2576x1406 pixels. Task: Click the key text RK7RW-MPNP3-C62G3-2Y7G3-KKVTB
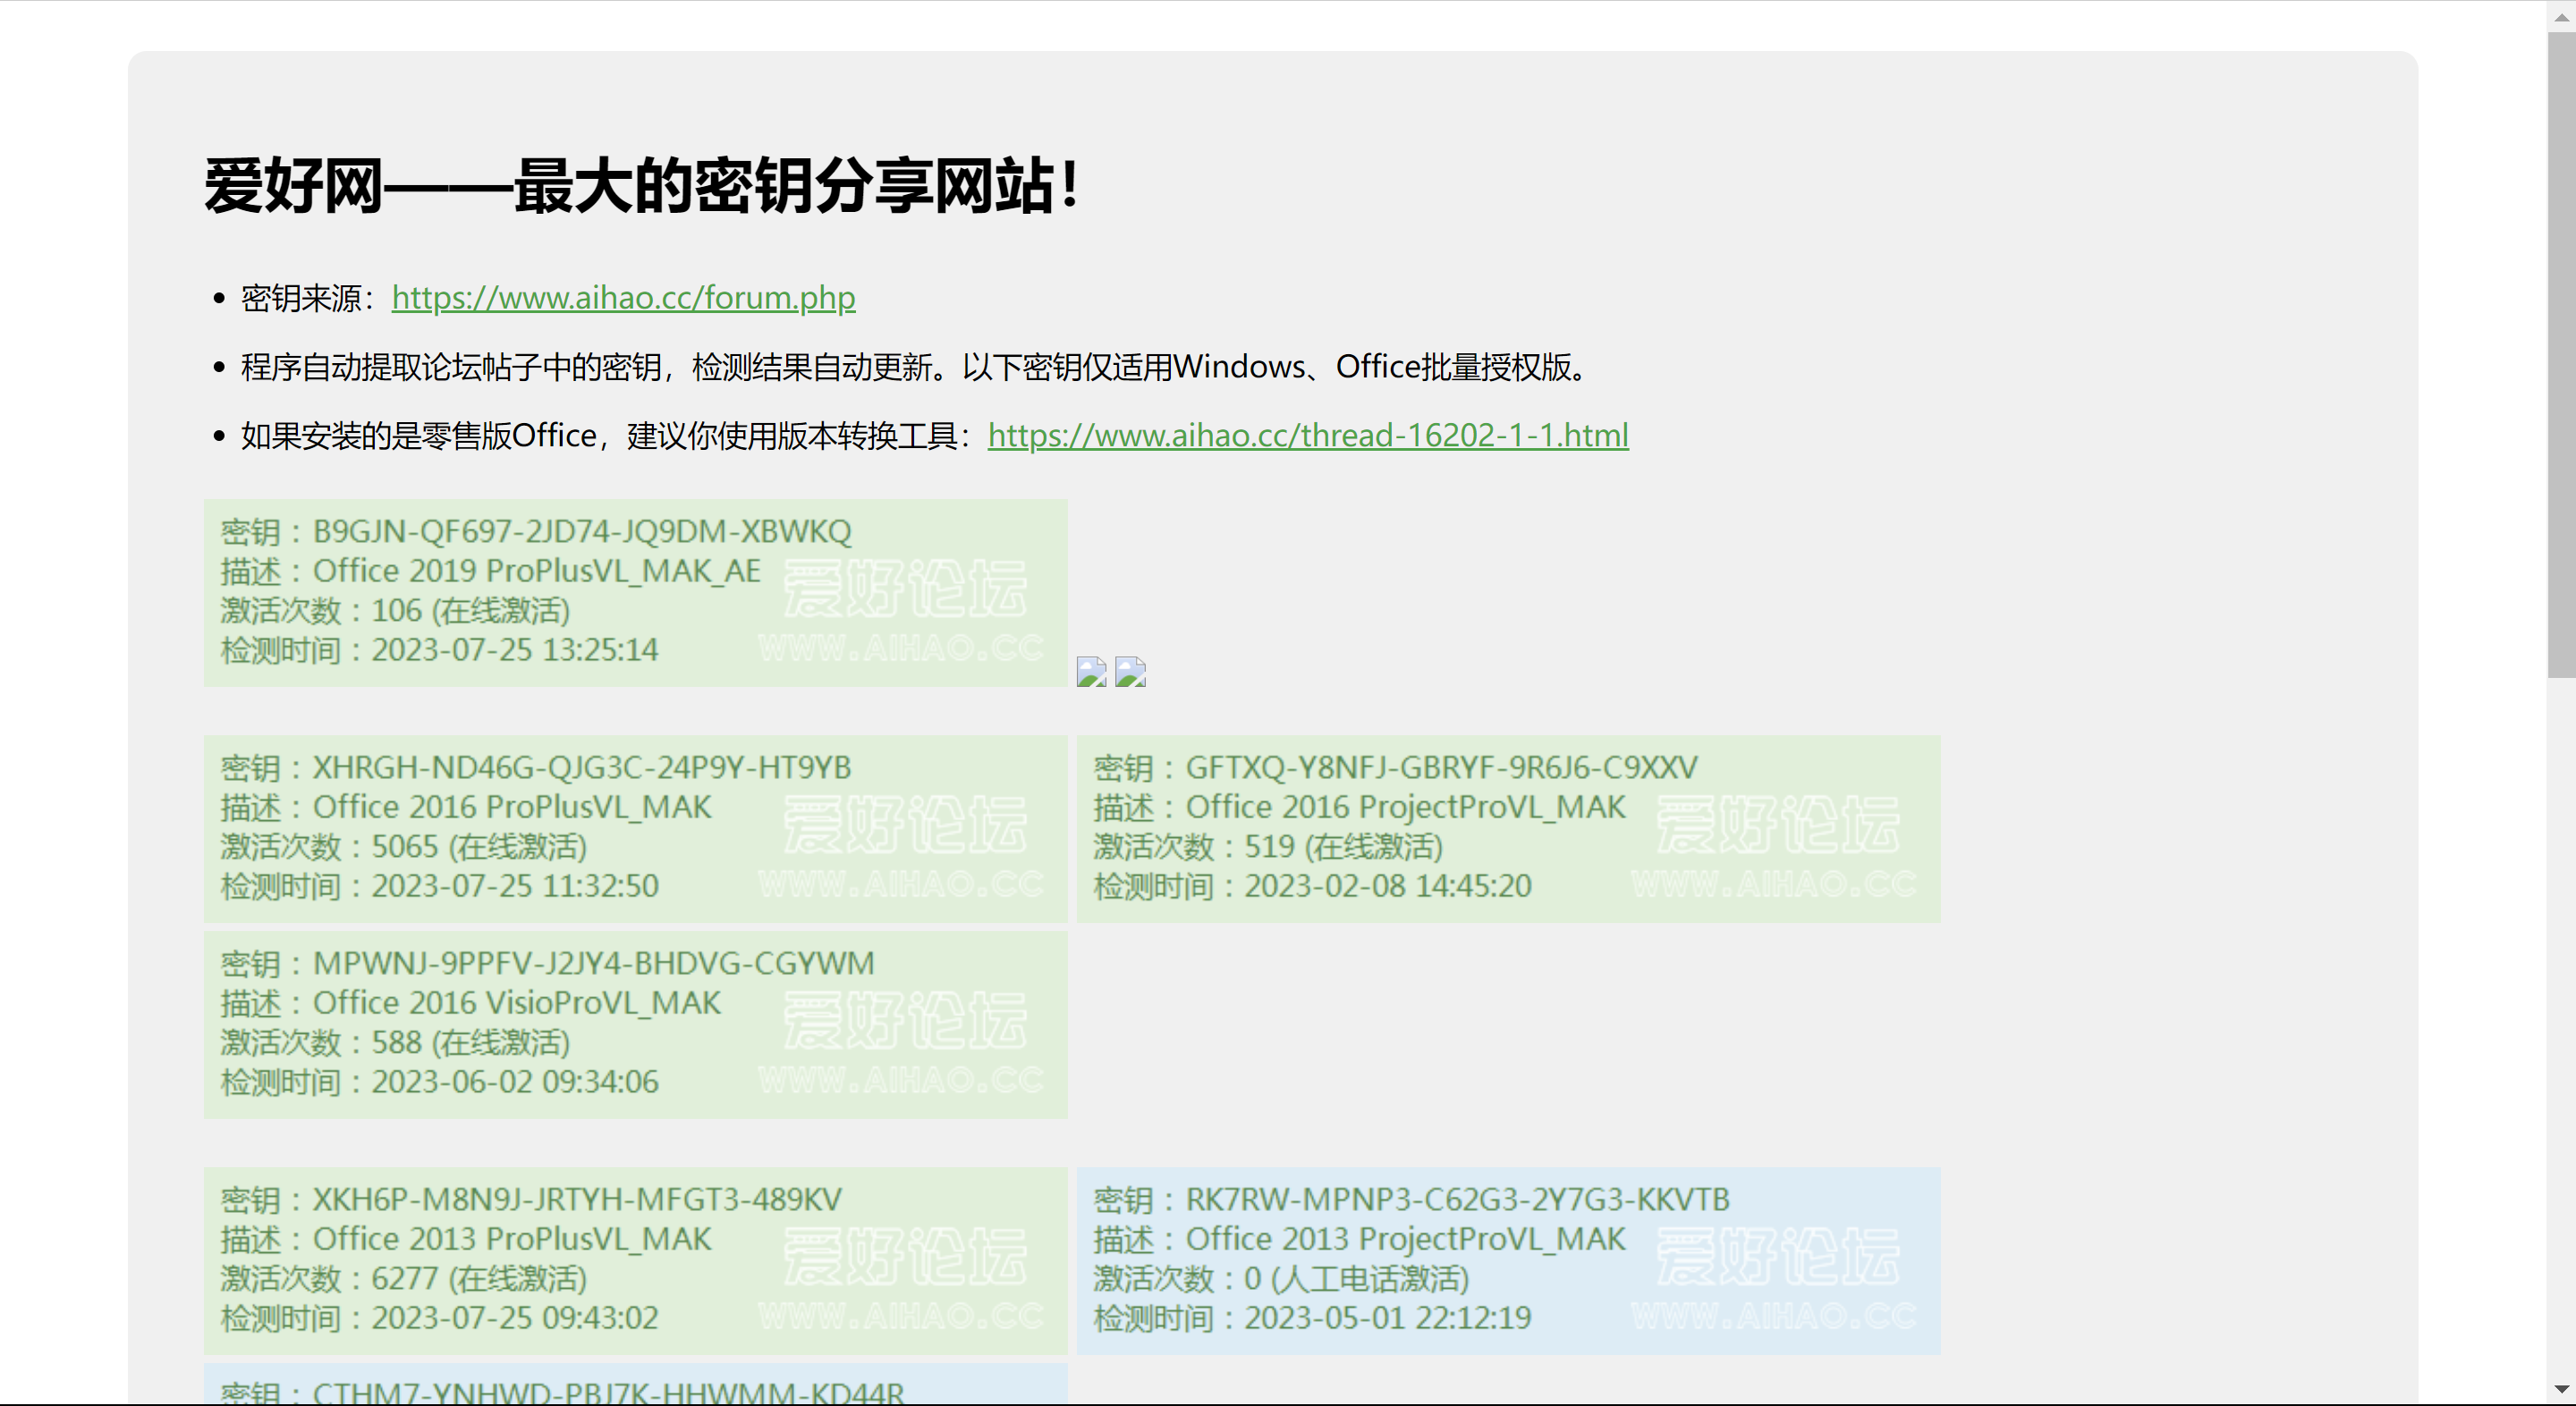click(x=1457, y=1200)
